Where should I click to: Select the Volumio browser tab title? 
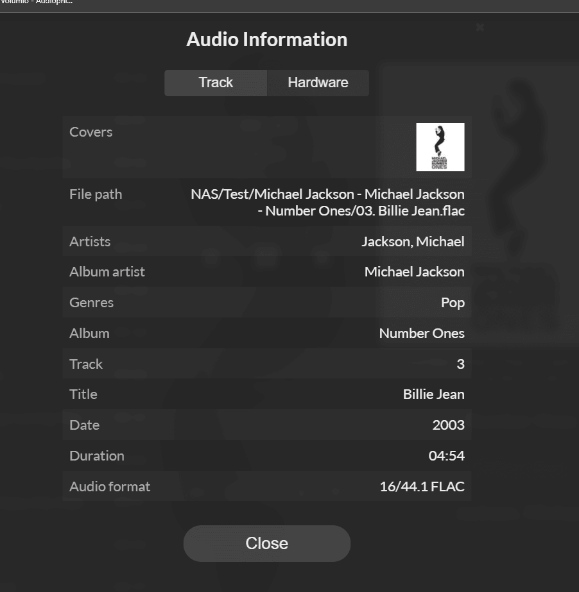pos(37,3)
